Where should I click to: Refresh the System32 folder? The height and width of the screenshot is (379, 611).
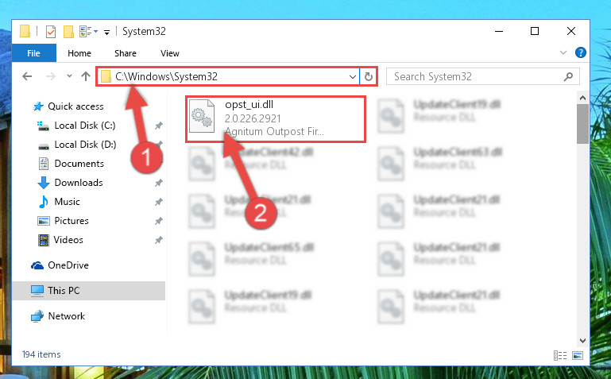coord(368,77)
